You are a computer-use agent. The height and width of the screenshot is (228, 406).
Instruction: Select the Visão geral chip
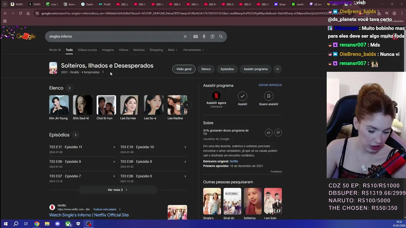[184, 69]
